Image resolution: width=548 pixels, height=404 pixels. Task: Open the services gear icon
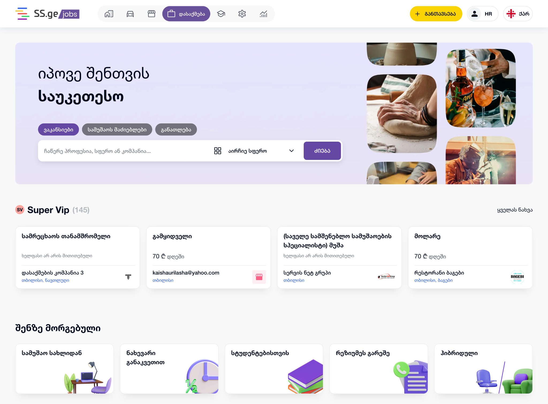click(242, 14)
